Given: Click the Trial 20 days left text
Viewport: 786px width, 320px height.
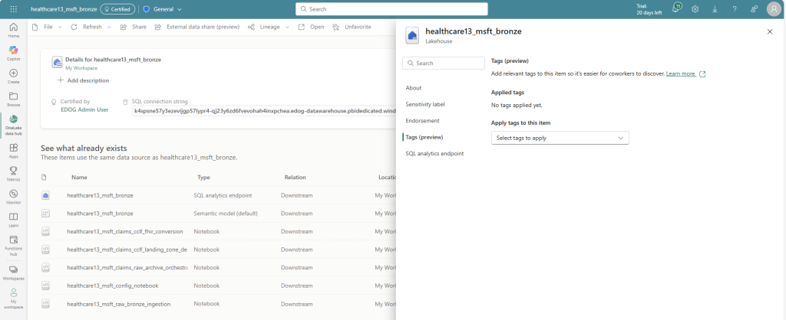Looking at the screenshot, I should point(649,9).
